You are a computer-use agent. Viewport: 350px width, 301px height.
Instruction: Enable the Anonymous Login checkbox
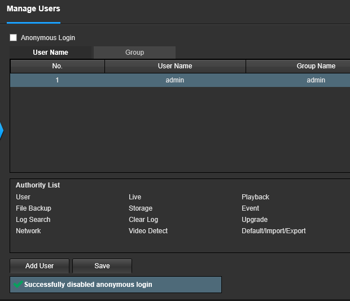coord(14,38)
